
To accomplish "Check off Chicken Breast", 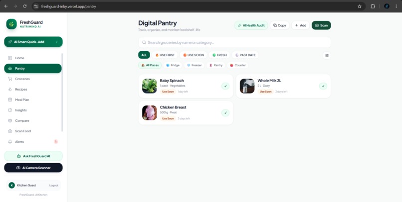I will pos(225,113).
